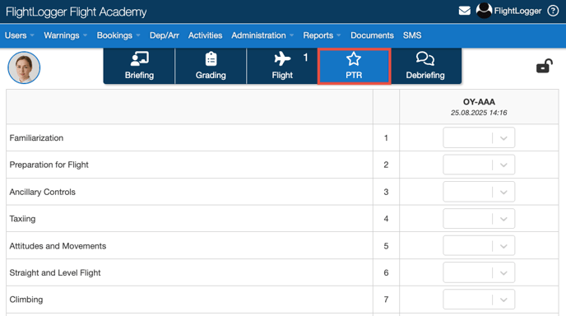Open the Preparation for Flight grade dropdown

coord(479,165)
